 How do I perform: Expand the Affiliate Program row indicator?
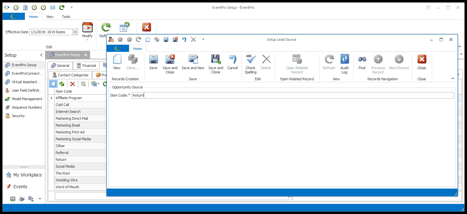click(x=52, y=98)
